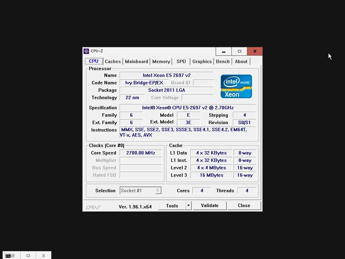
Task: Click the Level 2 cache value 4 x 4 MBytes
Action: pyautogui.click(x=212, y=168)
